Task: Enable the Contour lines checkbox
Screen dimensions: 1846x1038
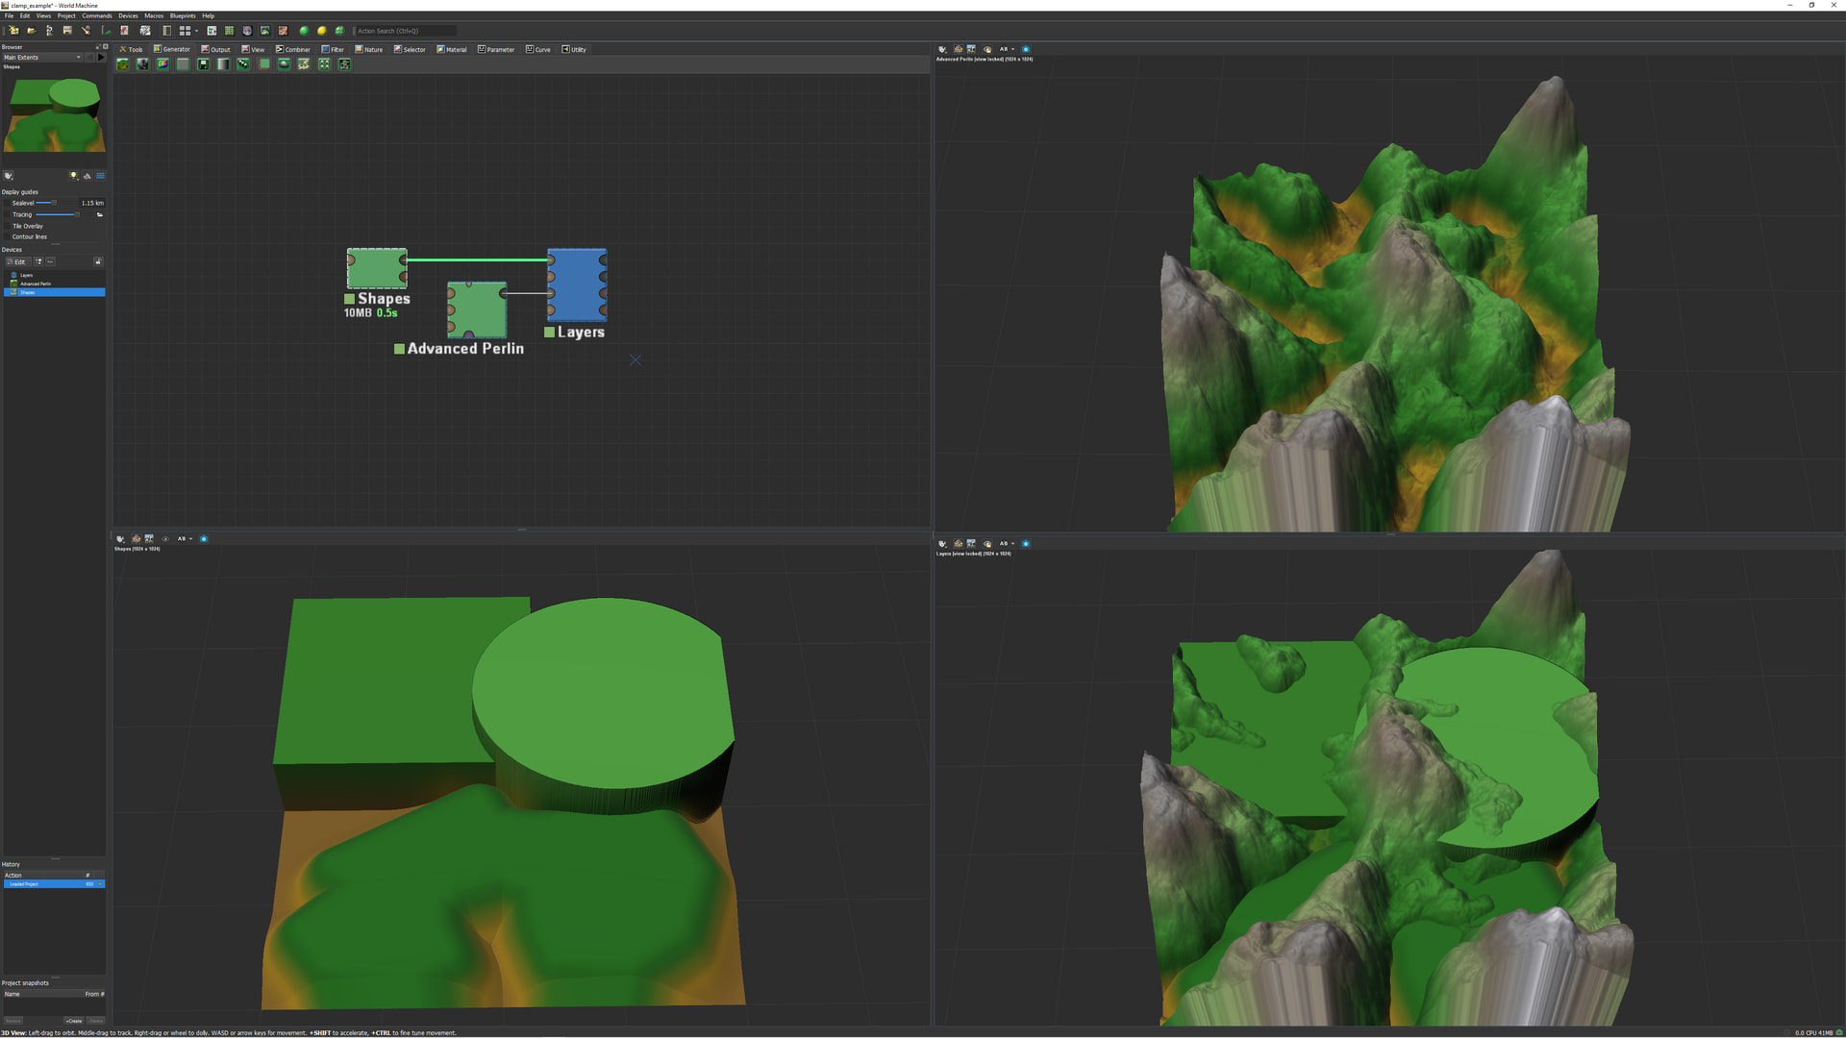Action: pos(7,236)
